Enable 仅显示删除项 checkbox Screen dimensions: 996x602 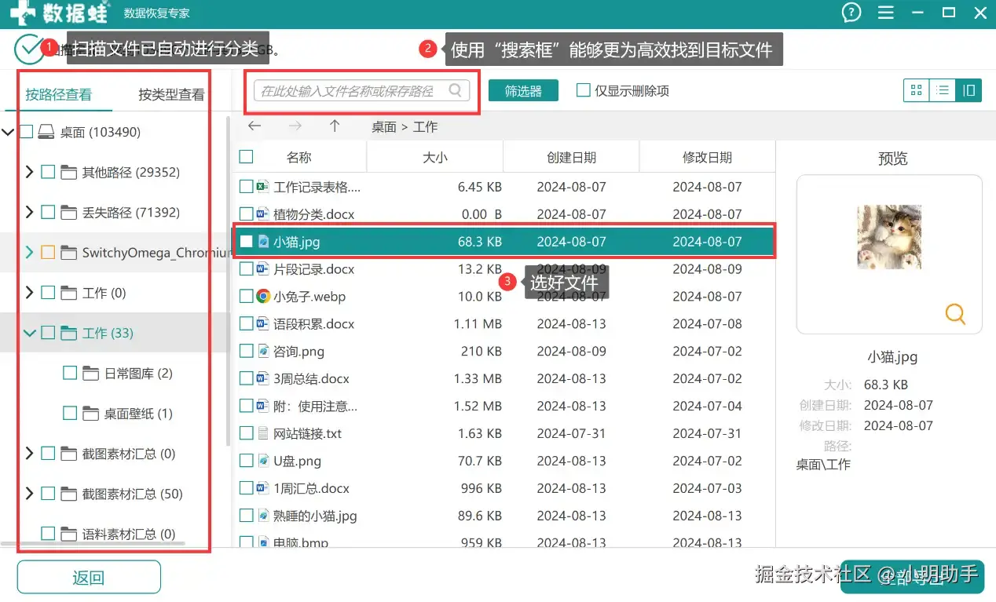tap(583, 90)
